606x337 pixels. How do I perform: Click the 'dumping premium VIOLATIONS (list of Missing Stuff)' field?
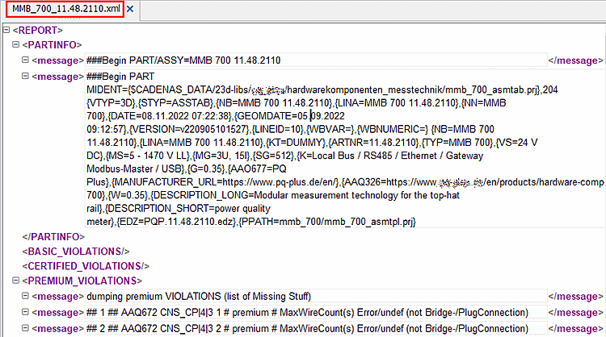coord(316,296)
